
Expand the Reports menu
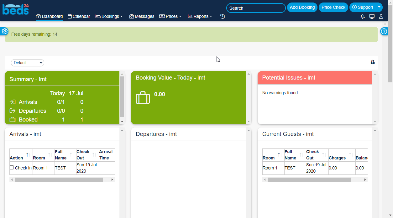point(200,16)
